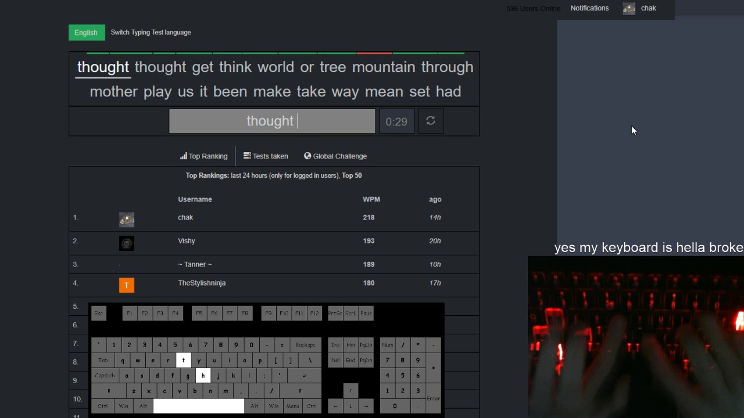The width and height of the screenshot is (744, 418).
Task: Click the ago column header
Action: (x=435, y=199)
